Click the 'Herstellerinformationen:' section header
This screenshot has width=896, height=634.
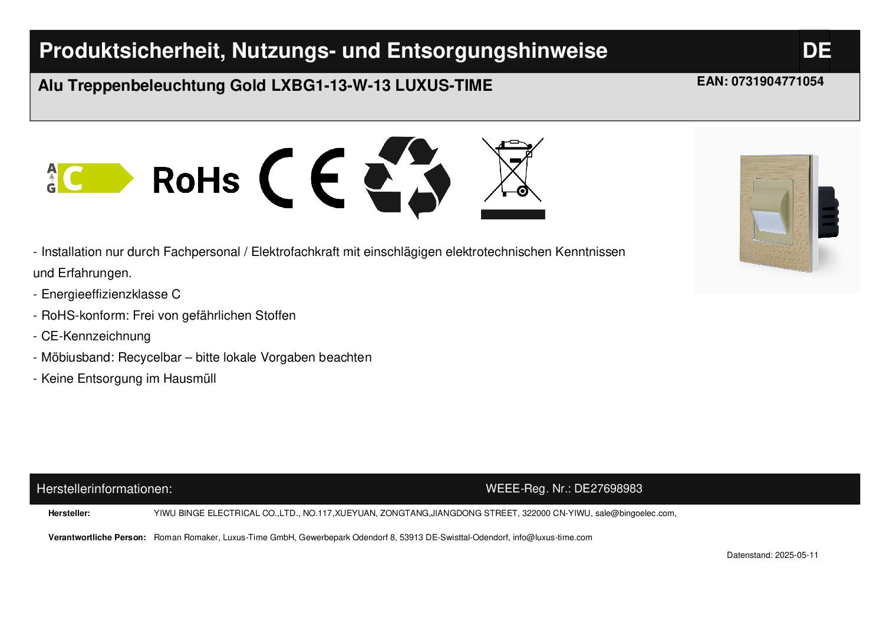coord(104,489)
